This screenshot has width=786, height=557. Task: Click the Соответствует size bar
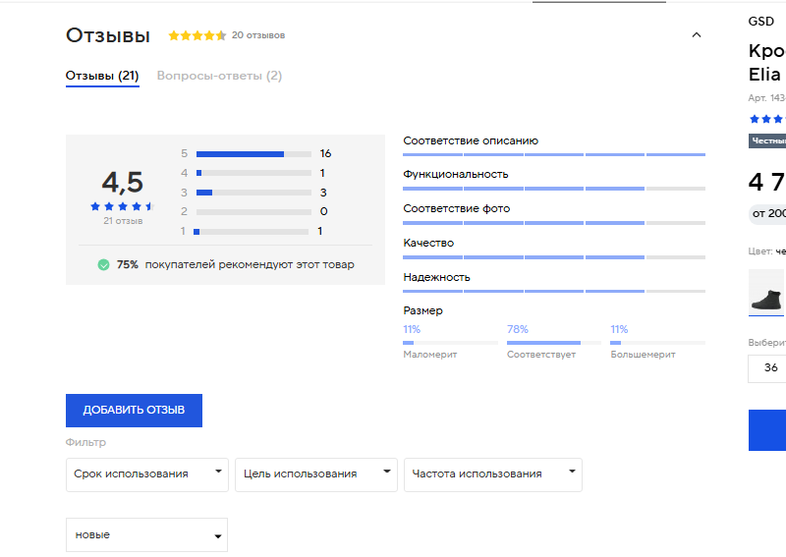point(553,343)
